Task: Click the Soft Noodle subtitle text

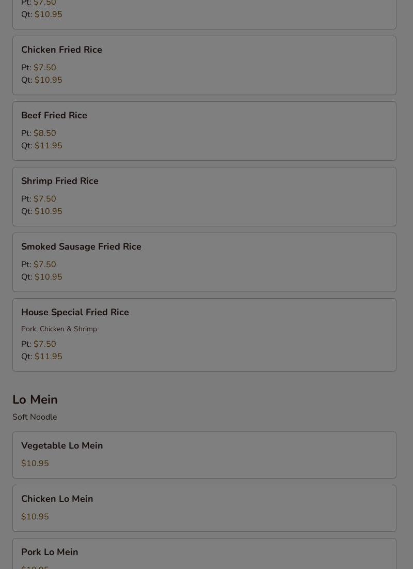Action: point(35,417)
